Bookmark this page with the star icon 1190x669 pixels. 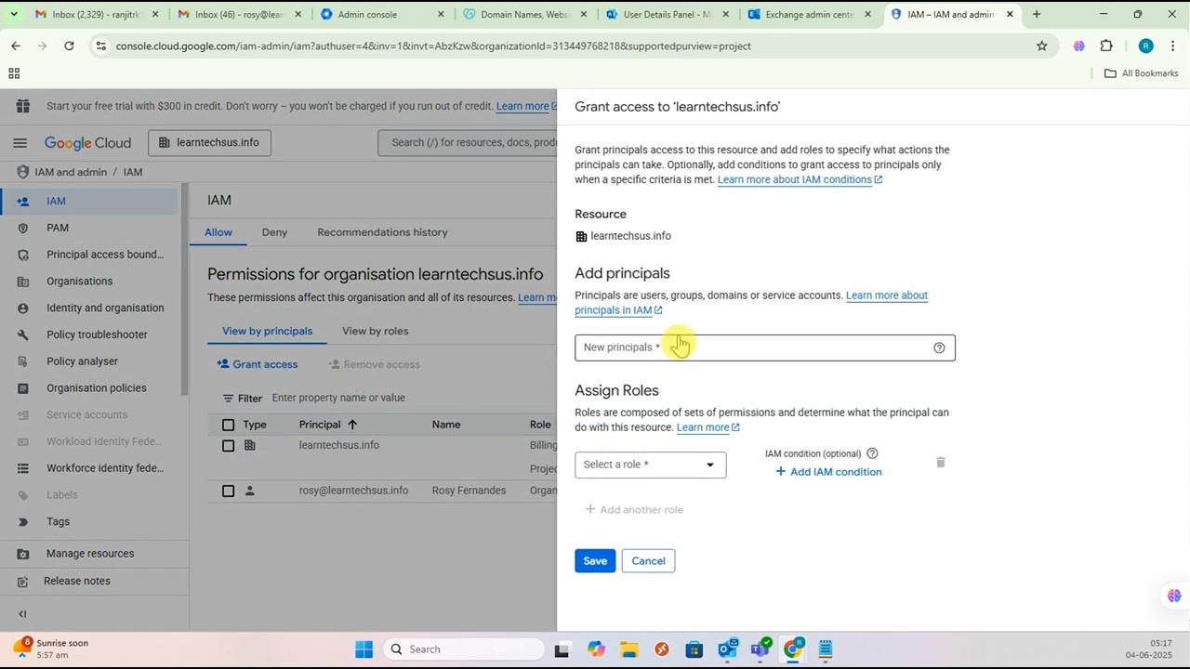coord(1042,46)
